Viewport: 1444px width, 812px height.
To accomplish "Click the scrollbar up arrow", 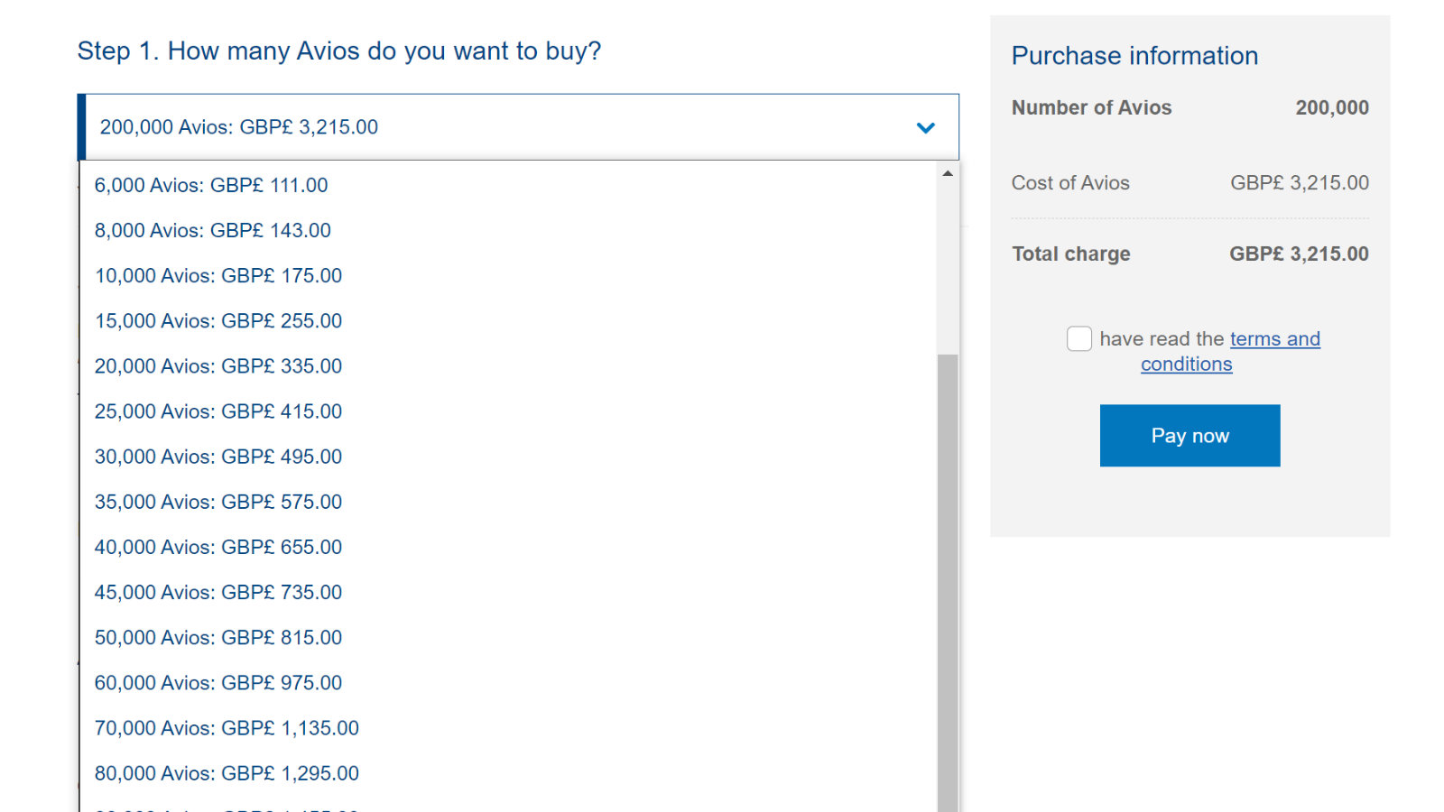I will pos(948,173).
